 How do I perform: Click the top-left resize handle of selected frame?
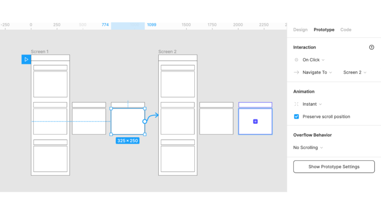pyautogui.click(x=111, y=109)
